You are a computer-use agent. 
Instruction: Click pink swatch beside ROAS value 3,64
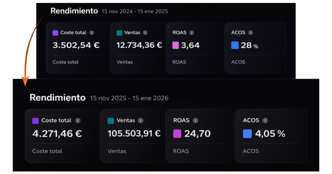(175, 45)
